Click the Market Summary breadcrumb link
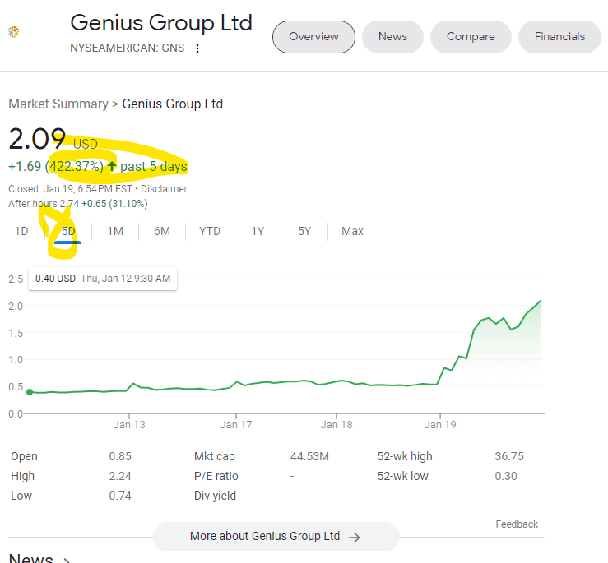 click(x=58, y=104)
